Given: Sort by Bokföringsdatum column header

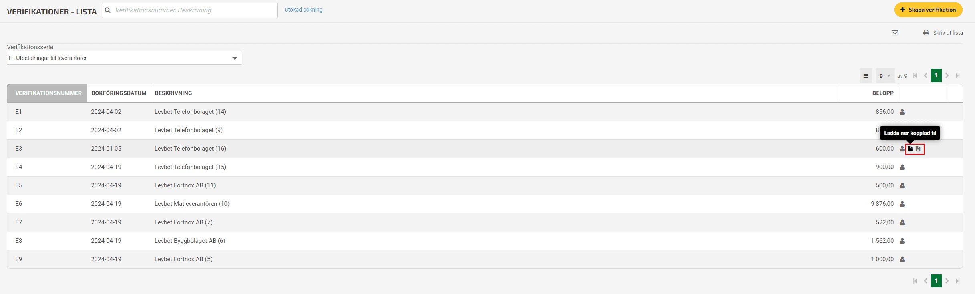Looking at the screenshot, I should 119,93.
